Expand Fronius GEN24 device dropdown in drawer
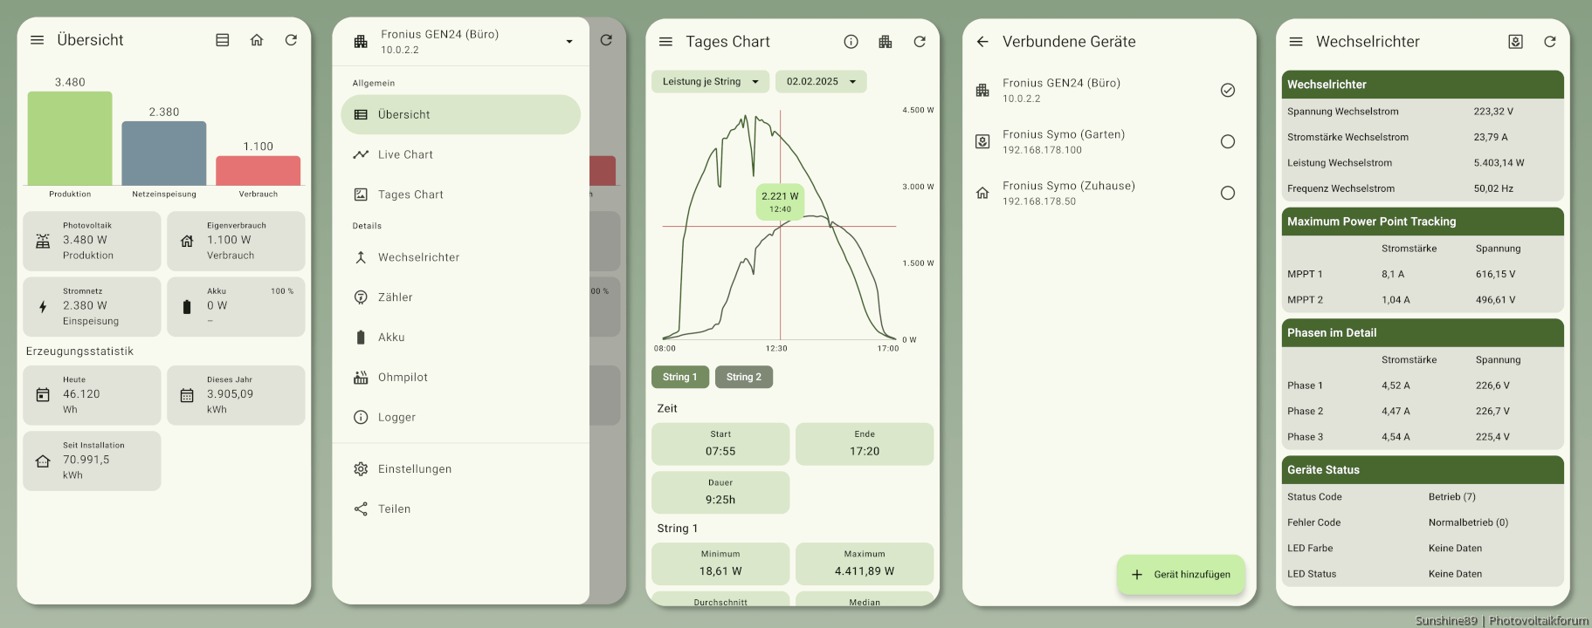 point(569,42)
